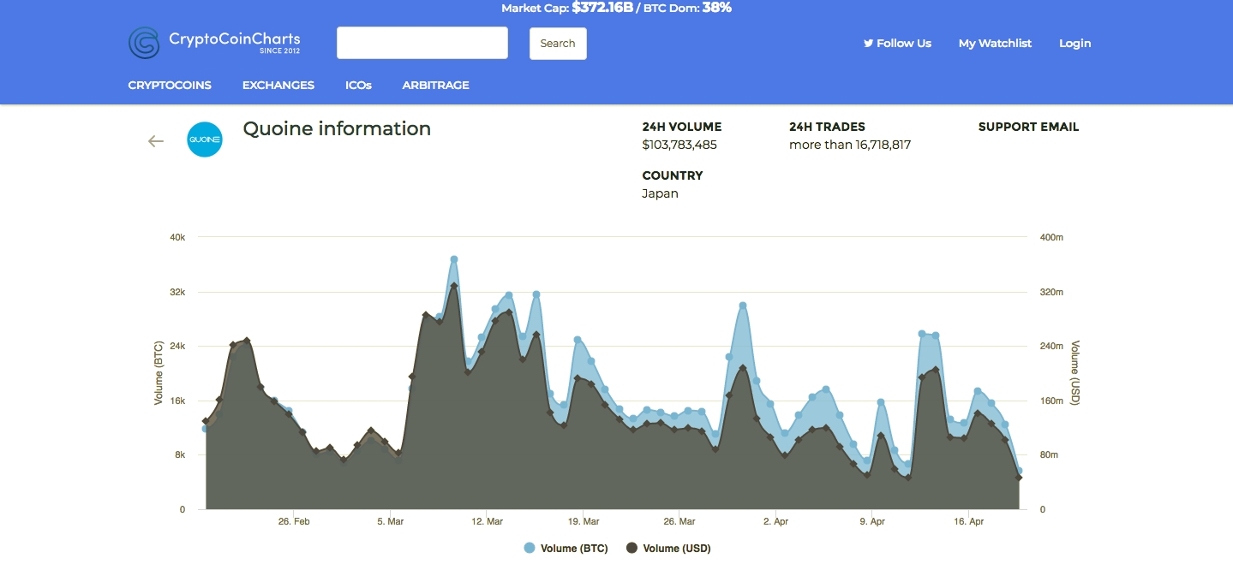
Task: Click the CryptoCoinCharts logo icon
Action: click(x=144, y=43)
